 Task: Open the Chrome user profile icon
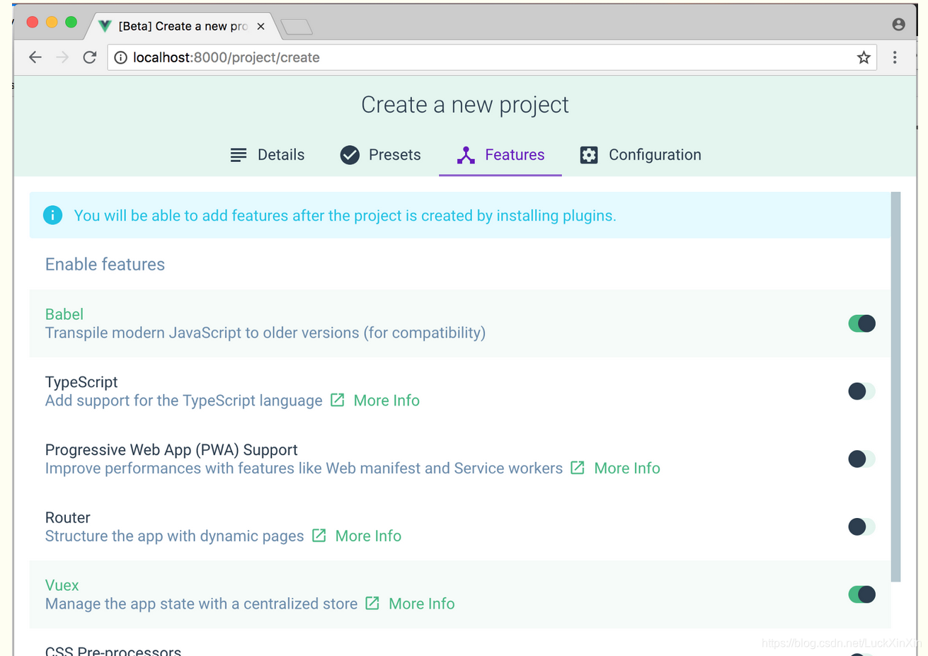point(898,24)
